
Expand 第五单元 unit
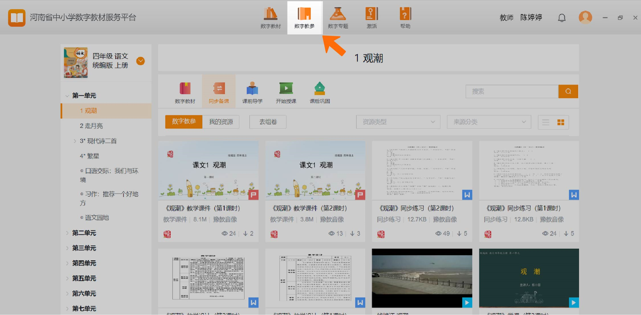pos(67,278)
